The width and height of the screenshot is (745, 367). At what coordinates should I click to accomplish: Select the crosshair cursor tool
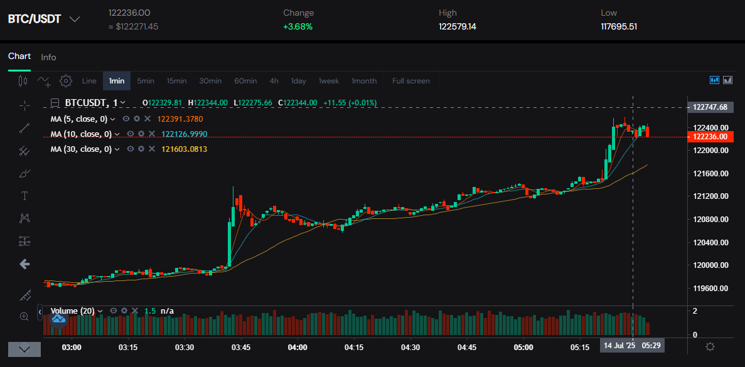[x=24, y=105]
